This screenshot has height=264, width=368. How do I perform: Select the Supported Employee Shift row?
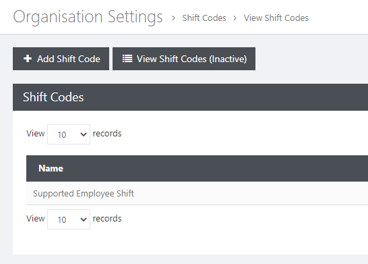[197, 194]
